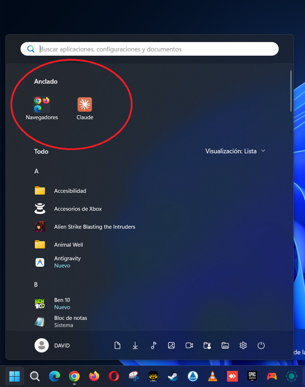305x387 pixels.
Task: Focus the Buscar aplicaciones search field
Action: coord(150,49)
